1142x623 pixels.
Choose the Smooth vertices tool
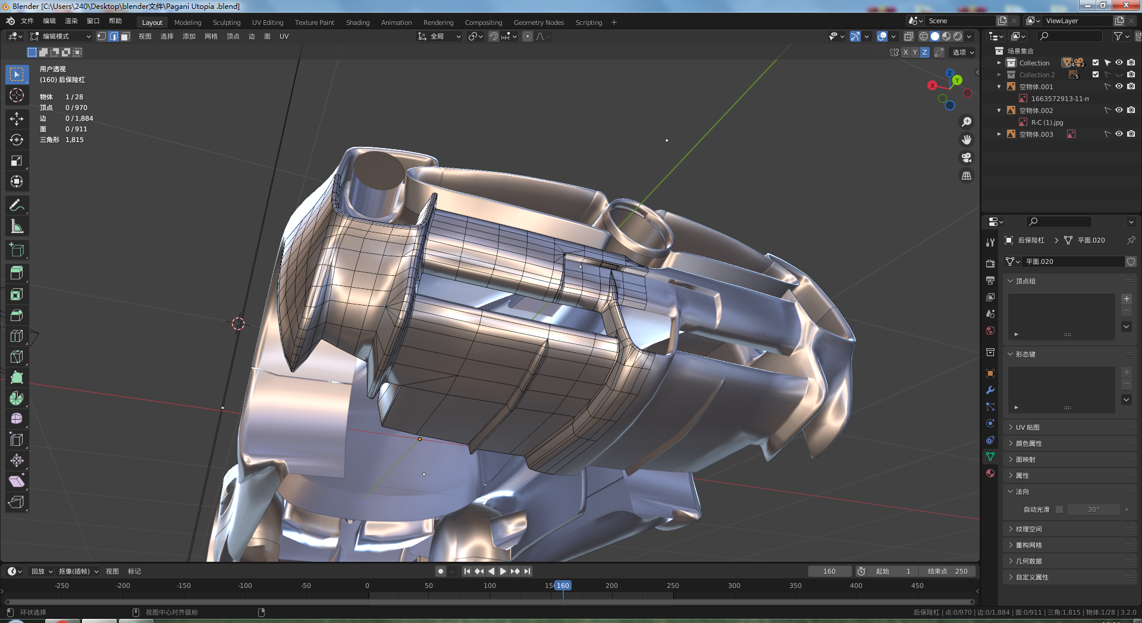[x=17, y=419]
